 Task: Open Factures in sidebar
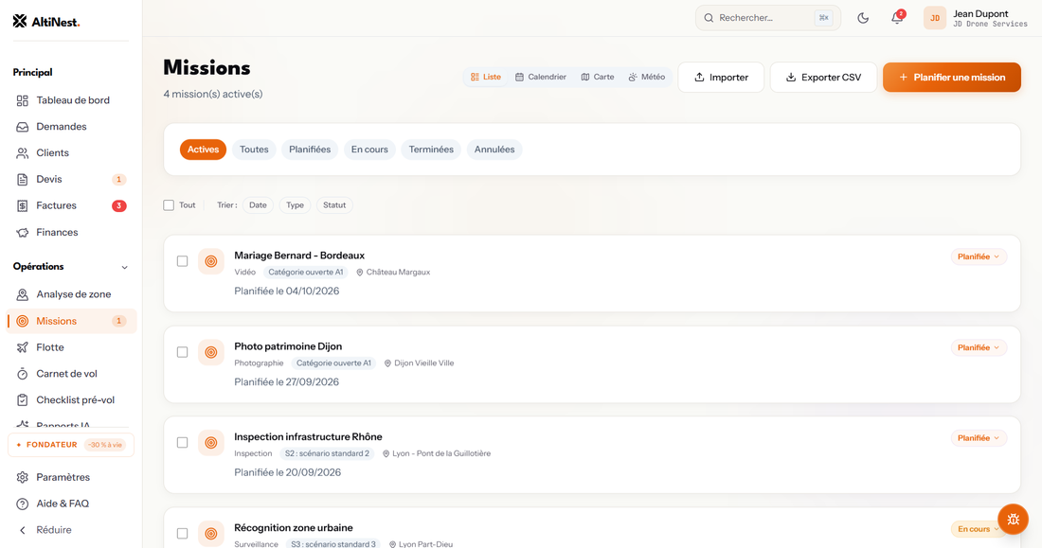click(70, 205)
